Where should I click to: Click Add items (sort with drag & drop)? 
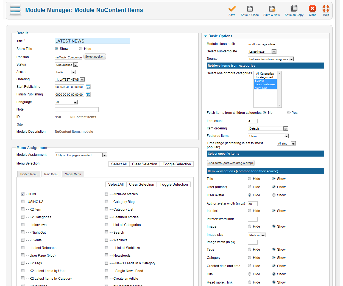click(231, 163)
